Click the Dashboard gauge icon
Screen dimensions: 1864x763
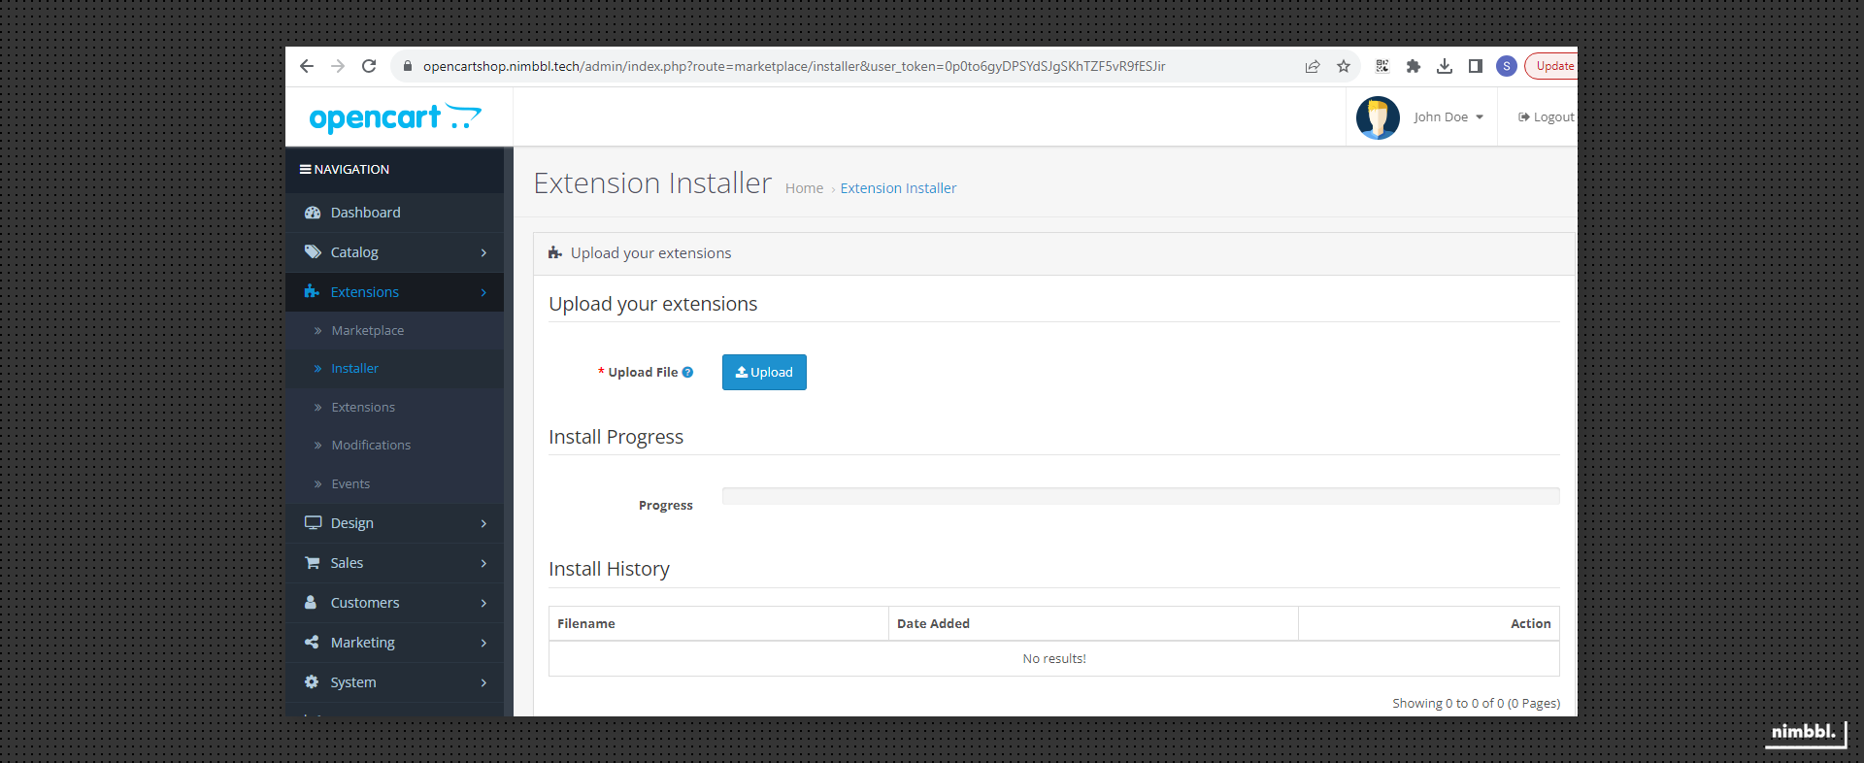coord(313,213)
